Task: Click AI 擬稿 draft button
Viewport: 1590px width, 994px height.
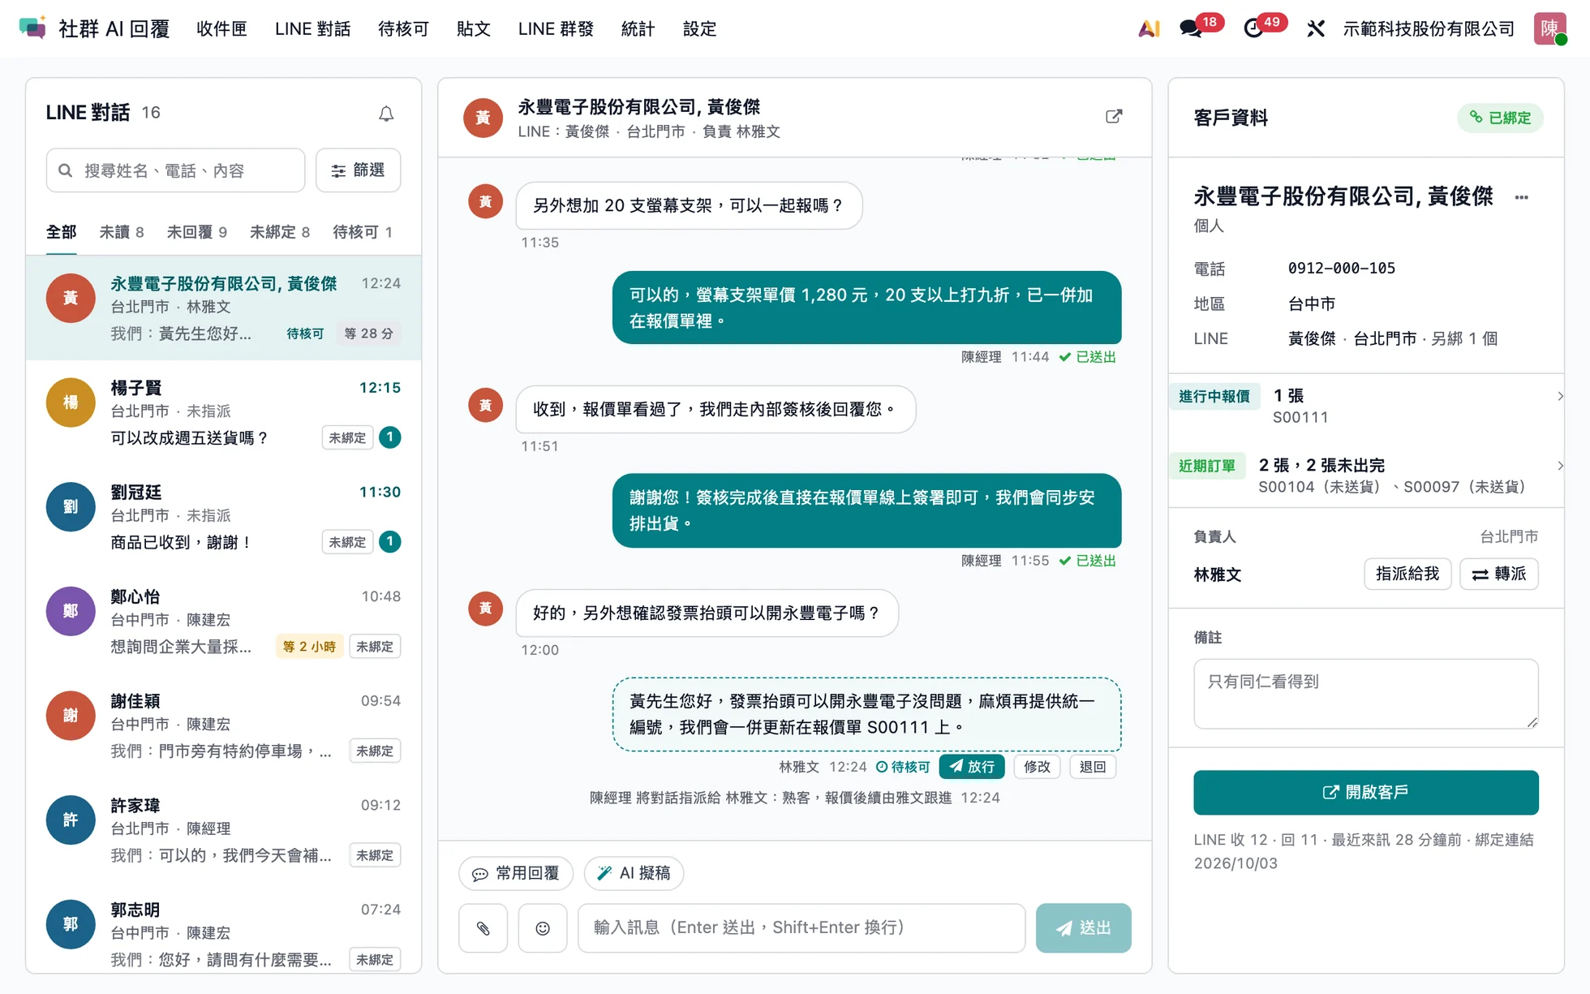Action: pos(634,873)
